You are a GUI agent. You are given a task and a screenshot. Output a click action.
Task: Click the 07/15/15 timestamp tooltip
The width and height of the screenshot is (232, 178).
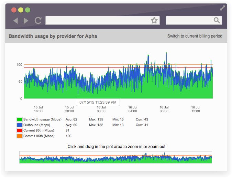[98, 102]
